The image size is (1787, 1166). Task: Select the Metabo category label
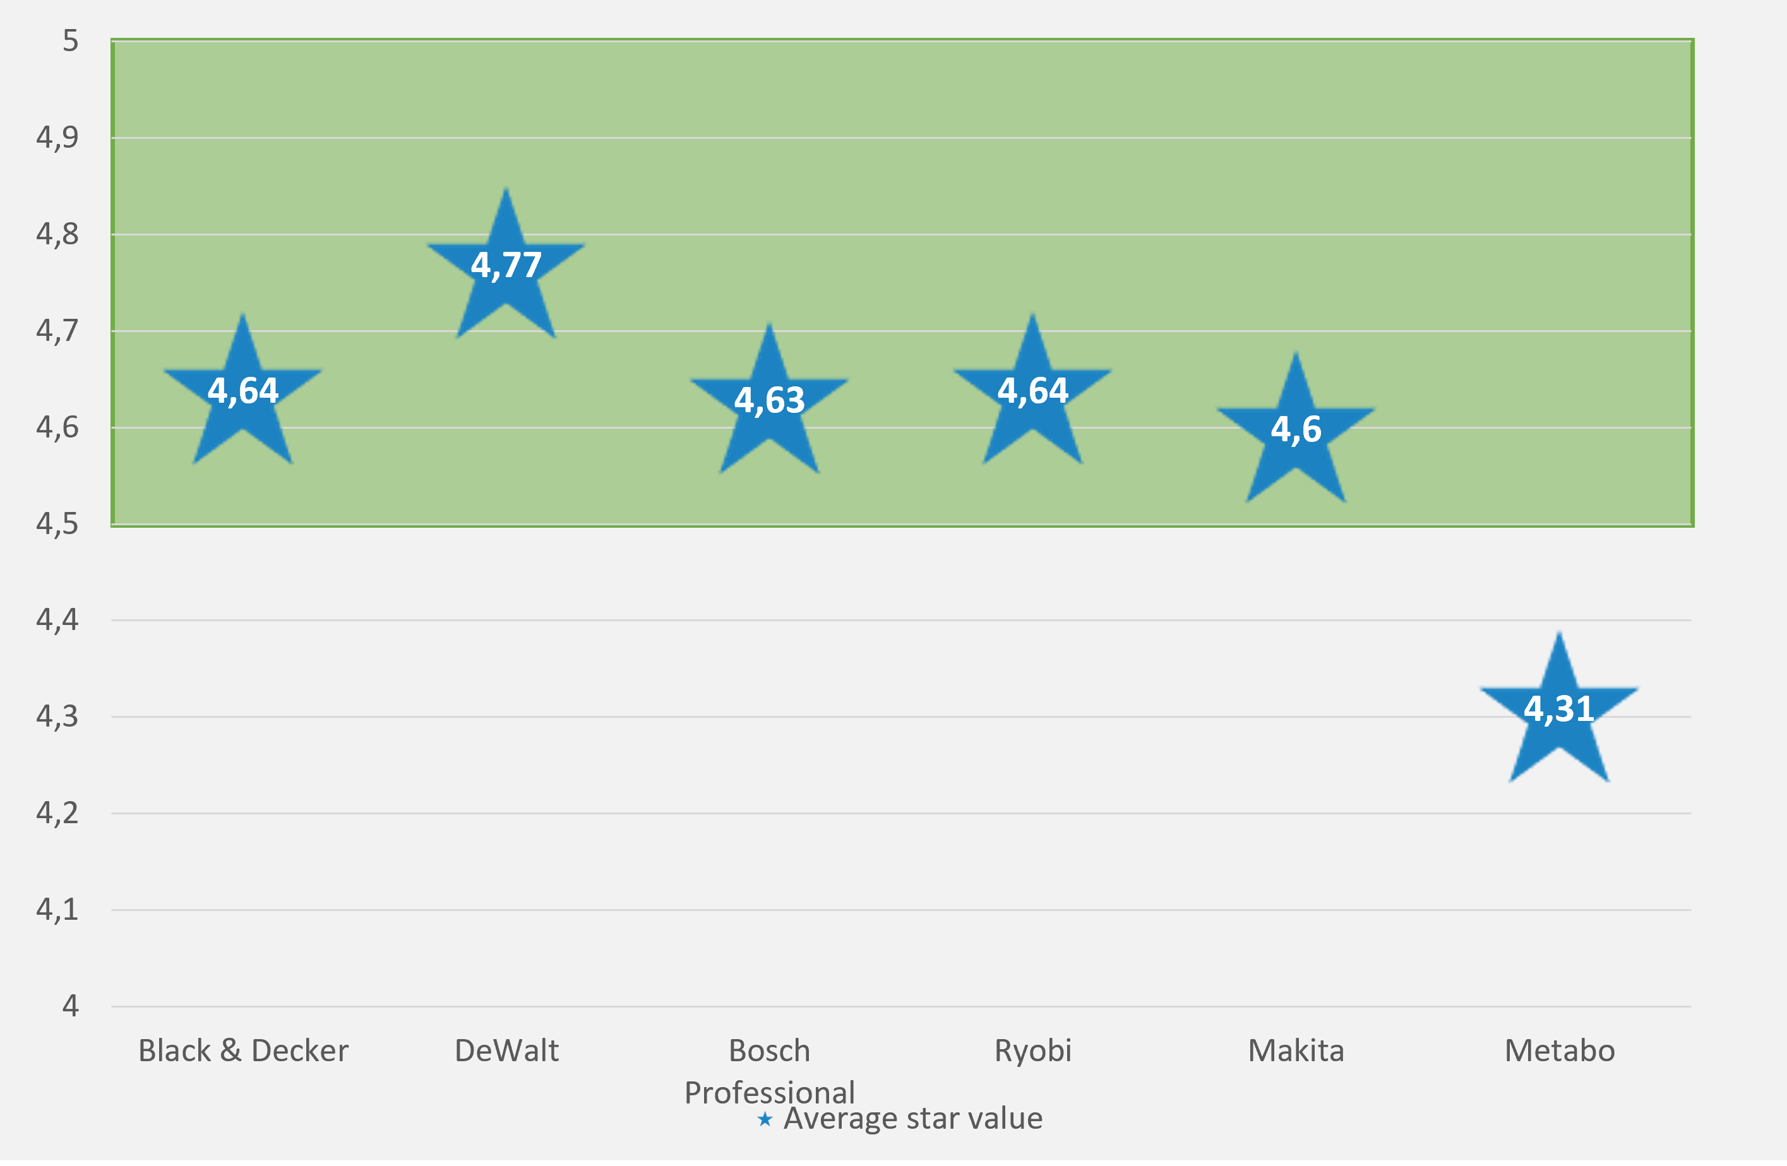point(1560,1050)
